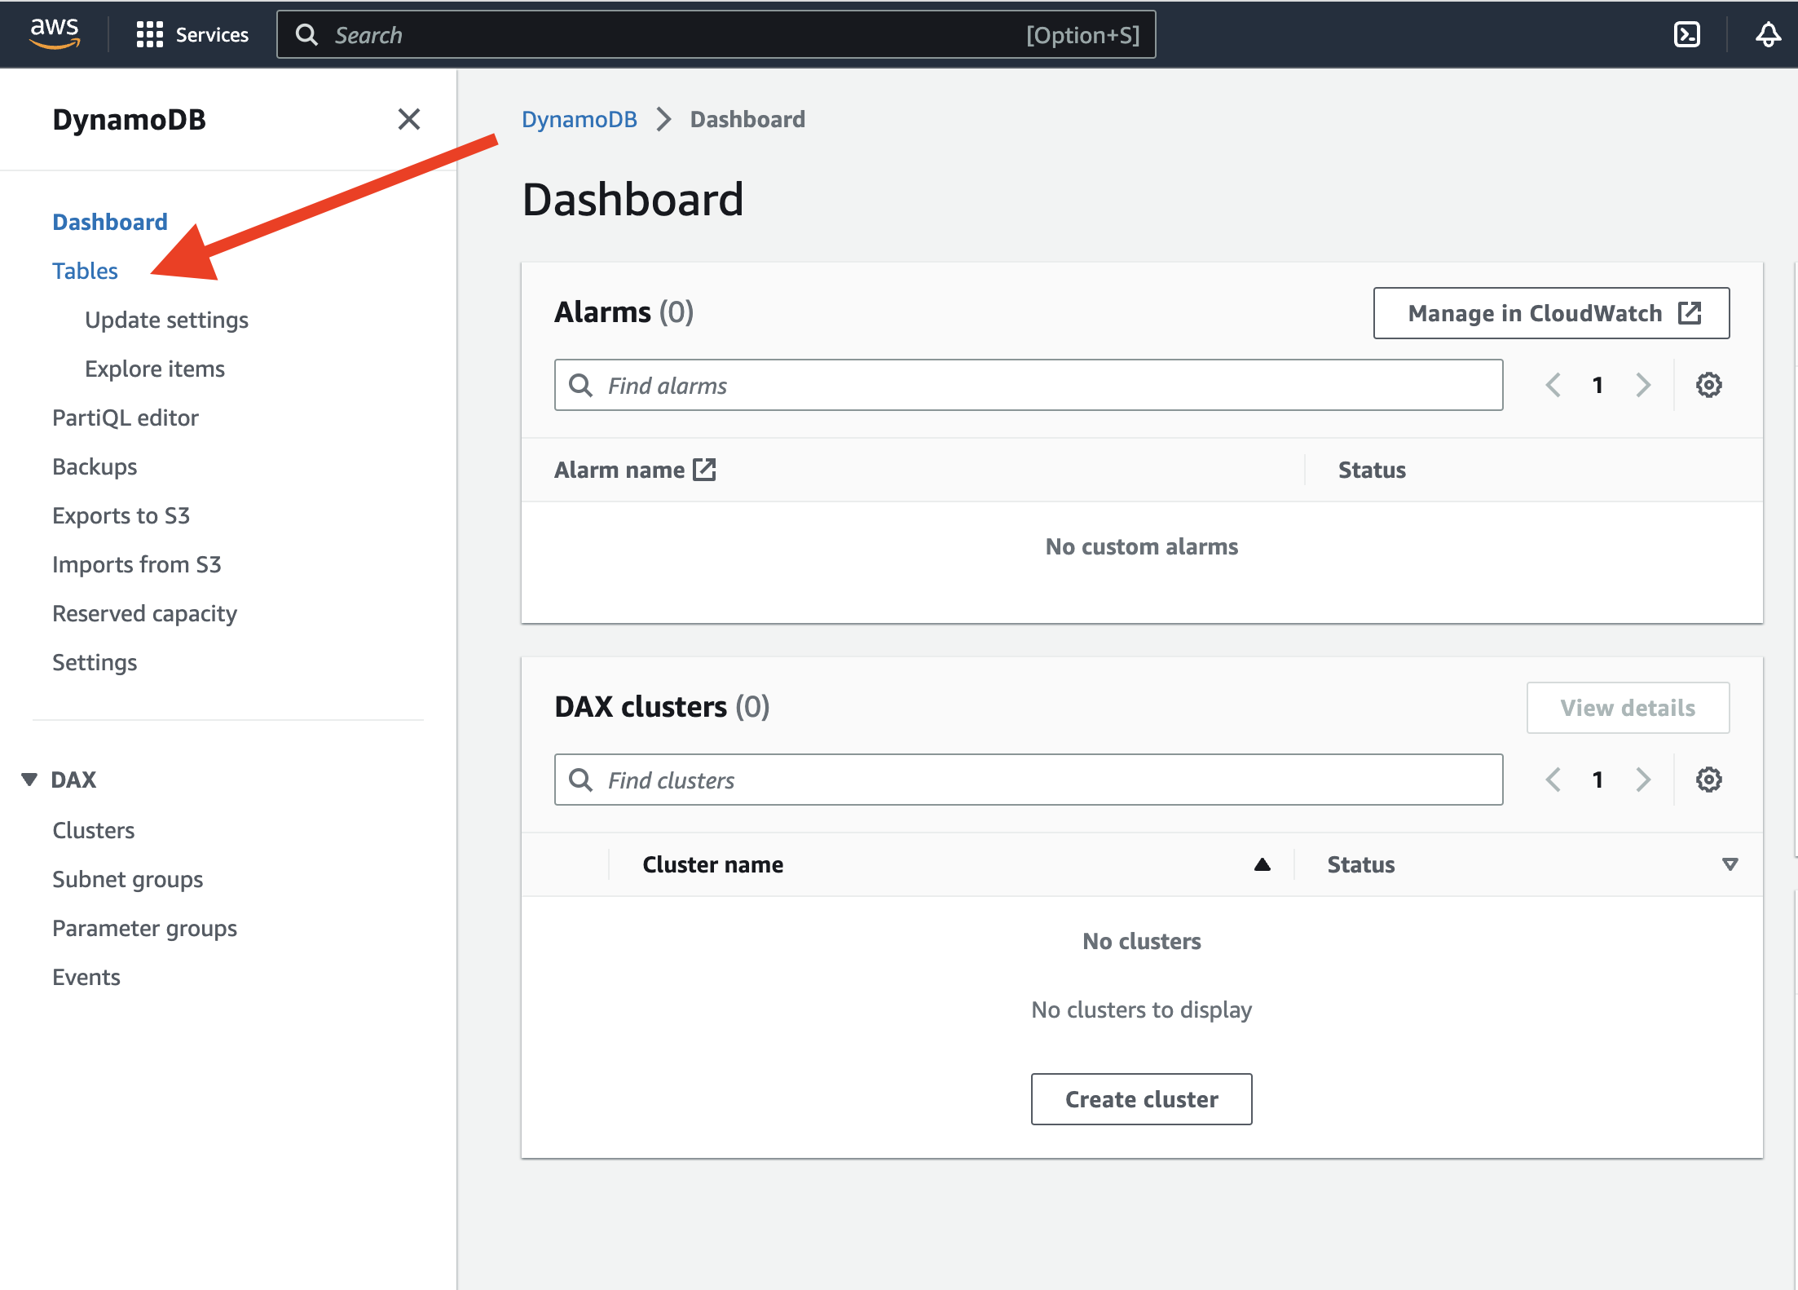
Task: Sort ascending by Cluster name
Action: click(x=1263, y=864)
